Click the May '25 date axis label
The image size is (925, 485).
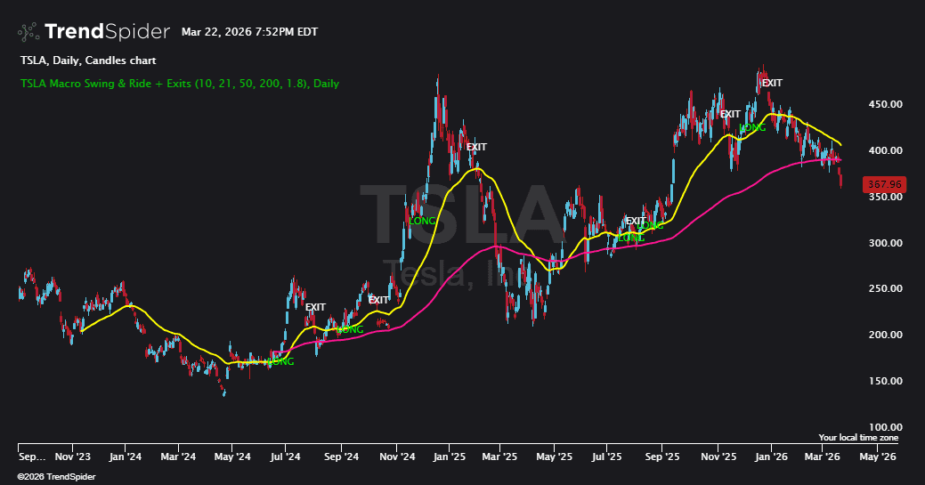click(554, 457)
